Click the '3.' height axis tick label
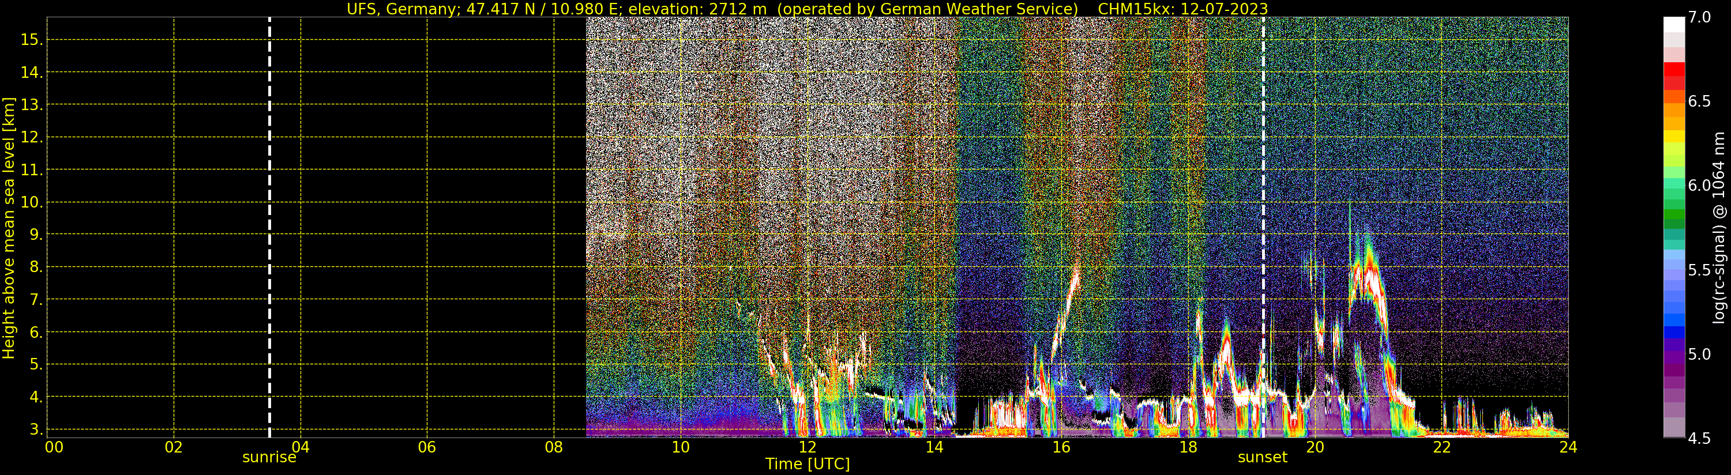The width and height of the screenshot is (1731, 475). [x=36, y=429]
